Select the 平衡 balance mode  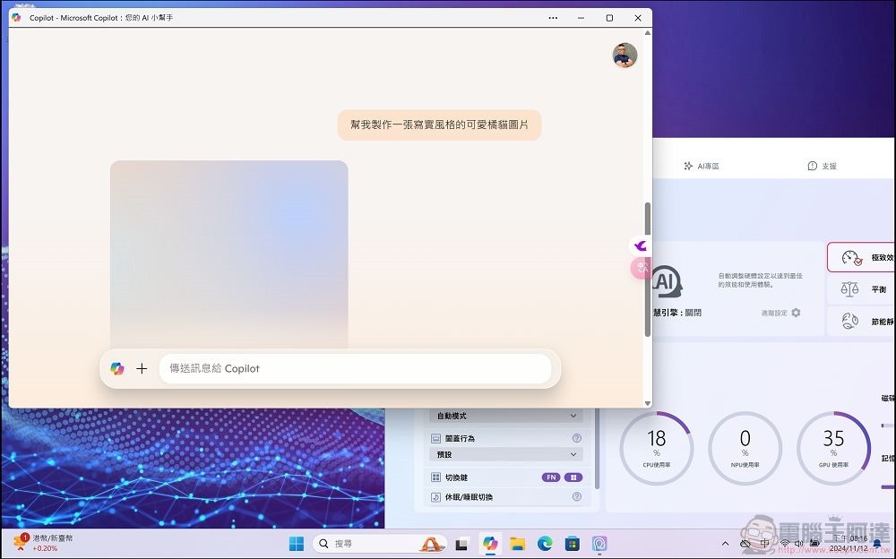tap(861, 289)
